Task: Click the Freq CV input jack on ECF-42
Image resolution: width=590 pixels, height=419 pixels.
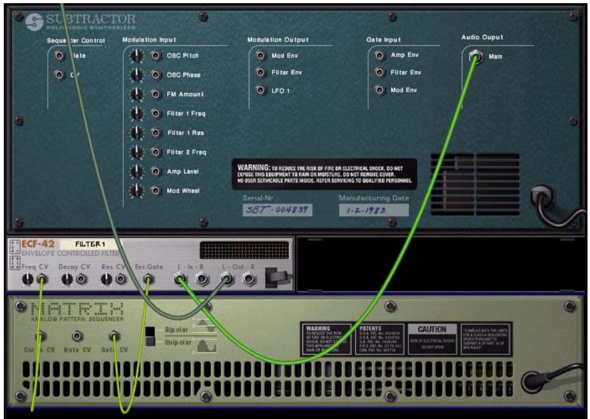Action: [x=41, y=280]
